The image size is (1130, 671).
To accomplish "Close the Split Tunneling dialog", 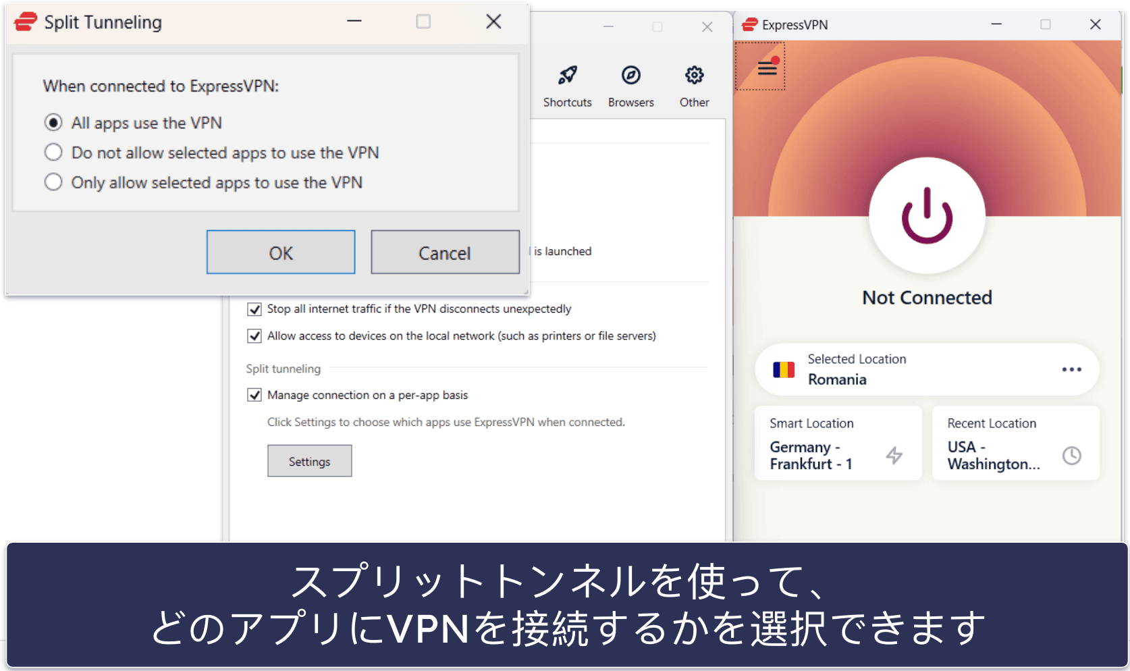I will coord(493,22).
